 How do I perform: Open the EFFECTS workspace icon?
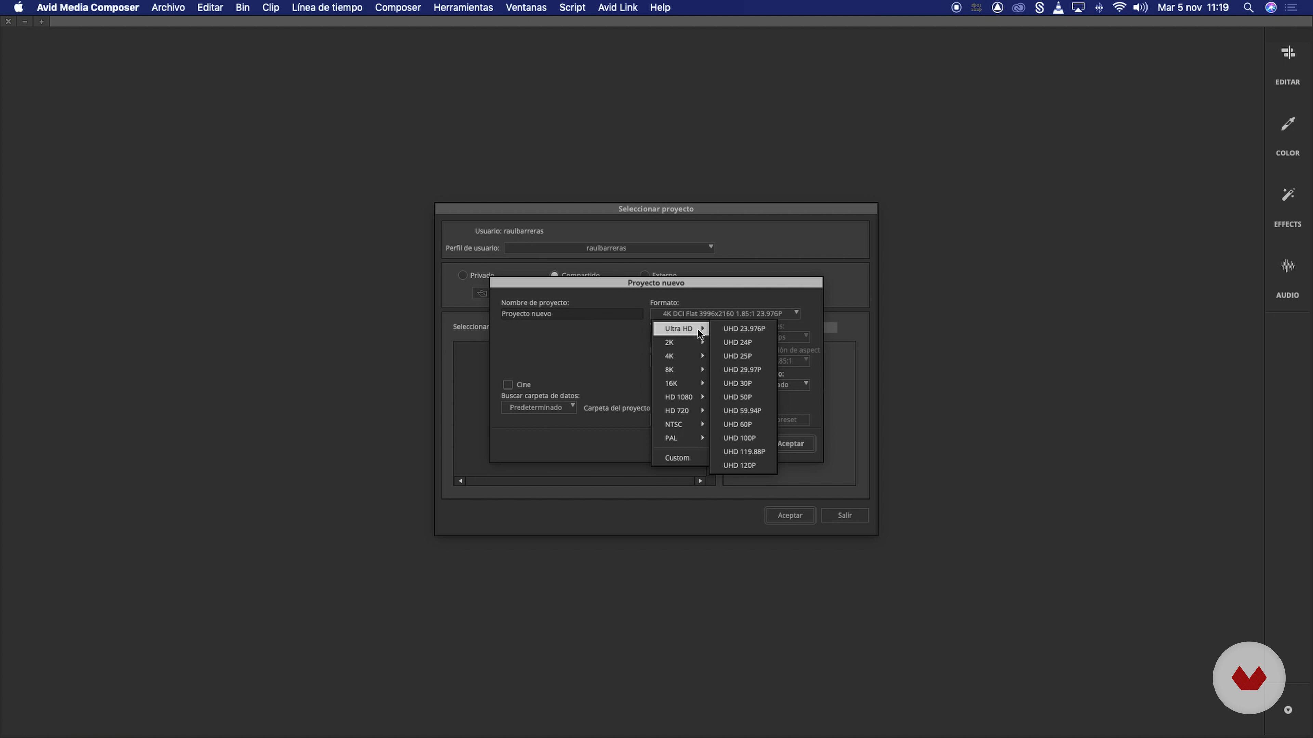click(x=1287, y=195)
